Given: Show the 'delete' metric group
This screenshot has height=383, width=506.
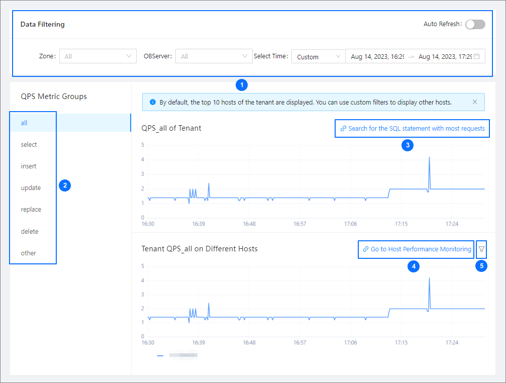Looking at the screenshot, I should click(30, 231).
